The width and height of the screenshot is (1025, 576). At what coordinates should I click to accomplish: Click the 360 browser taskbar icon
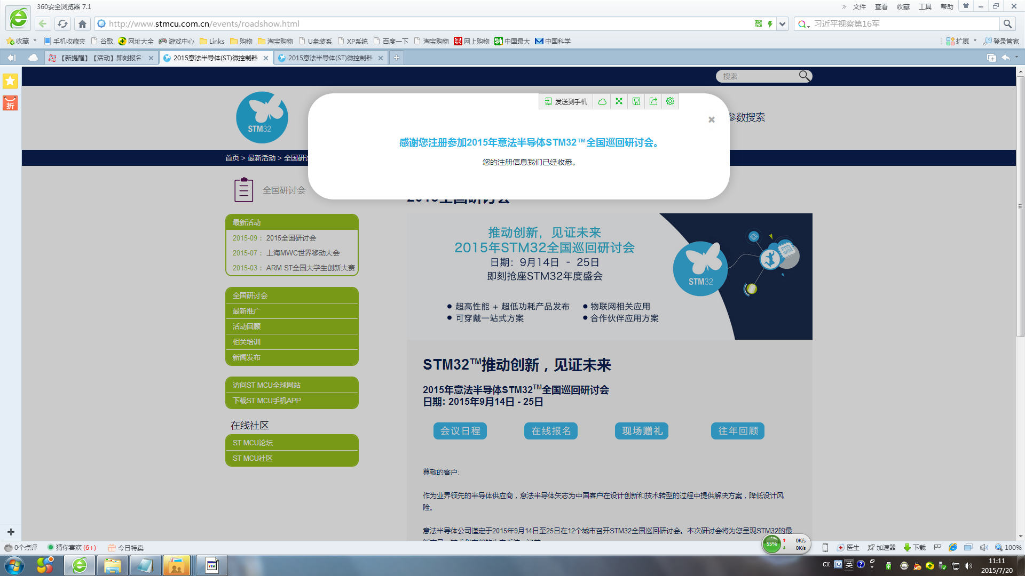80,565
